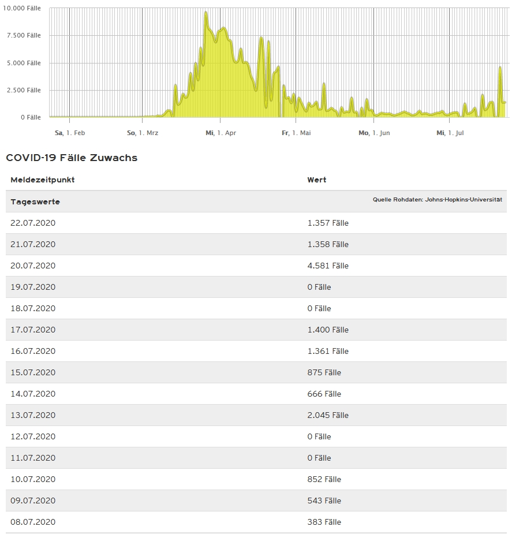Open the Johns-Hopkins-Universität source credit
Image resolution: width=512 pixels, height=534 pixels.
[x=437, y=199]
